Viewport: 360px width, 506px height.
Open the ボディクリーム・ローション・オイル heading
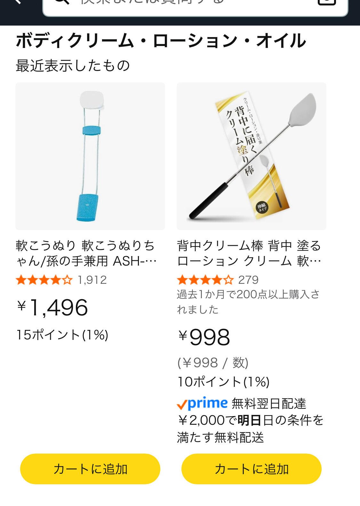(x=161, y=41)
